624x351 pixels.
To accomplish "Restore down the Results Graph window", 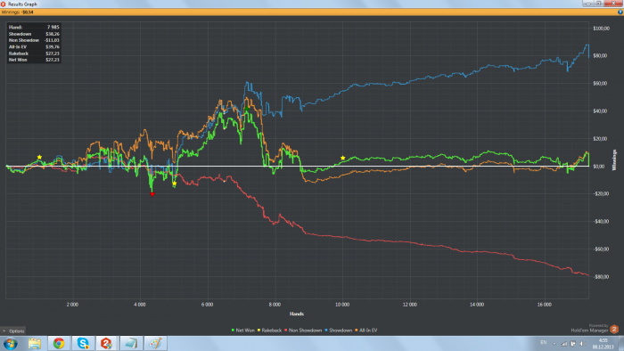I will (x=598, y=4).
